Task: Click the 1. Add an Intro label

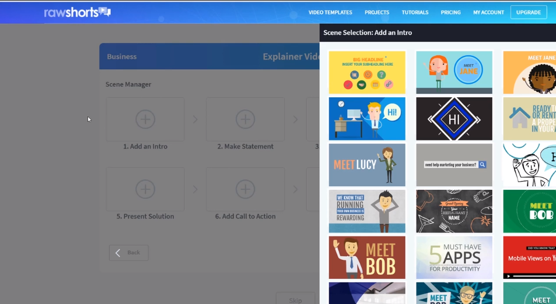Action: click(x=145, y=147)
